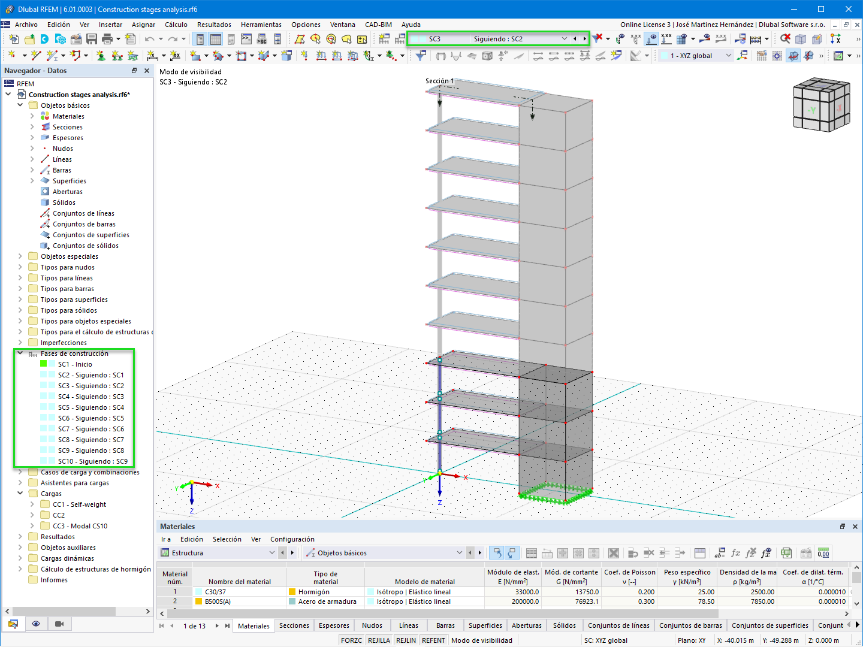Open the script console icon
The width and height of the screenshot is (863, 647).
[246, 39]
